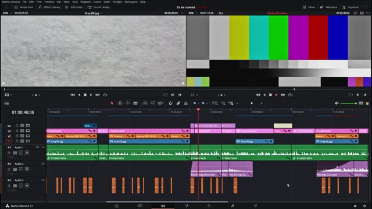The image size is (372, 209).
Task: Open the Flag color dropdown
Action: [x=198, y=103]
